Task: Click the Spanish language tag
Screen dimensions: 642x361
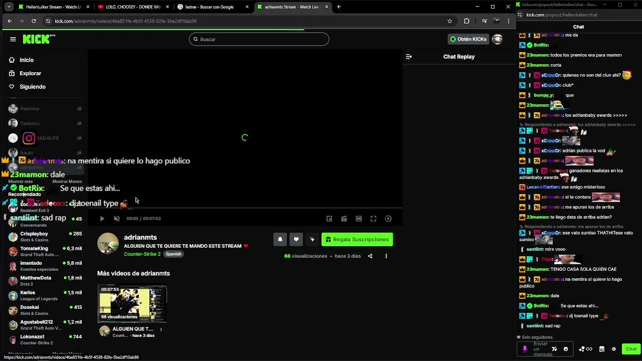Action: click(x=174, y=254)
